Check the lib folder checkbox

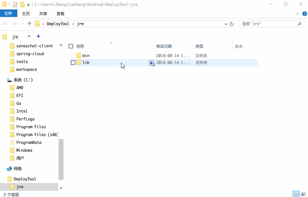[x=73, y=63]
